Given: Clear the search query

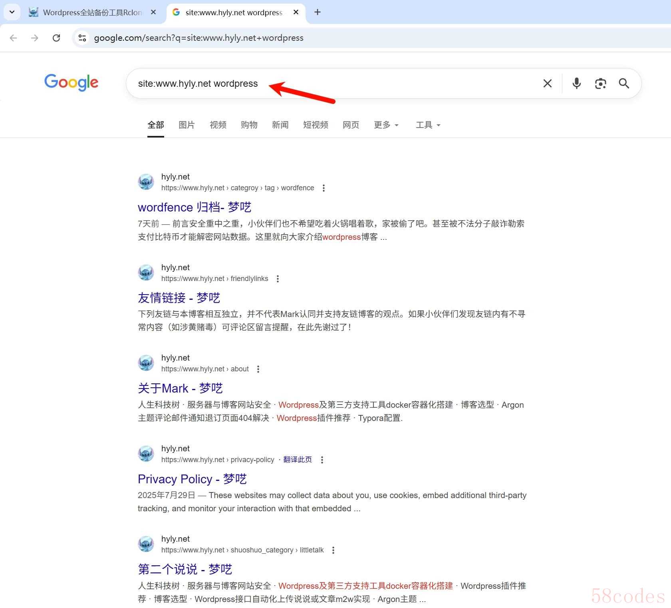Looking at the screenshot, I should (548, 84).
